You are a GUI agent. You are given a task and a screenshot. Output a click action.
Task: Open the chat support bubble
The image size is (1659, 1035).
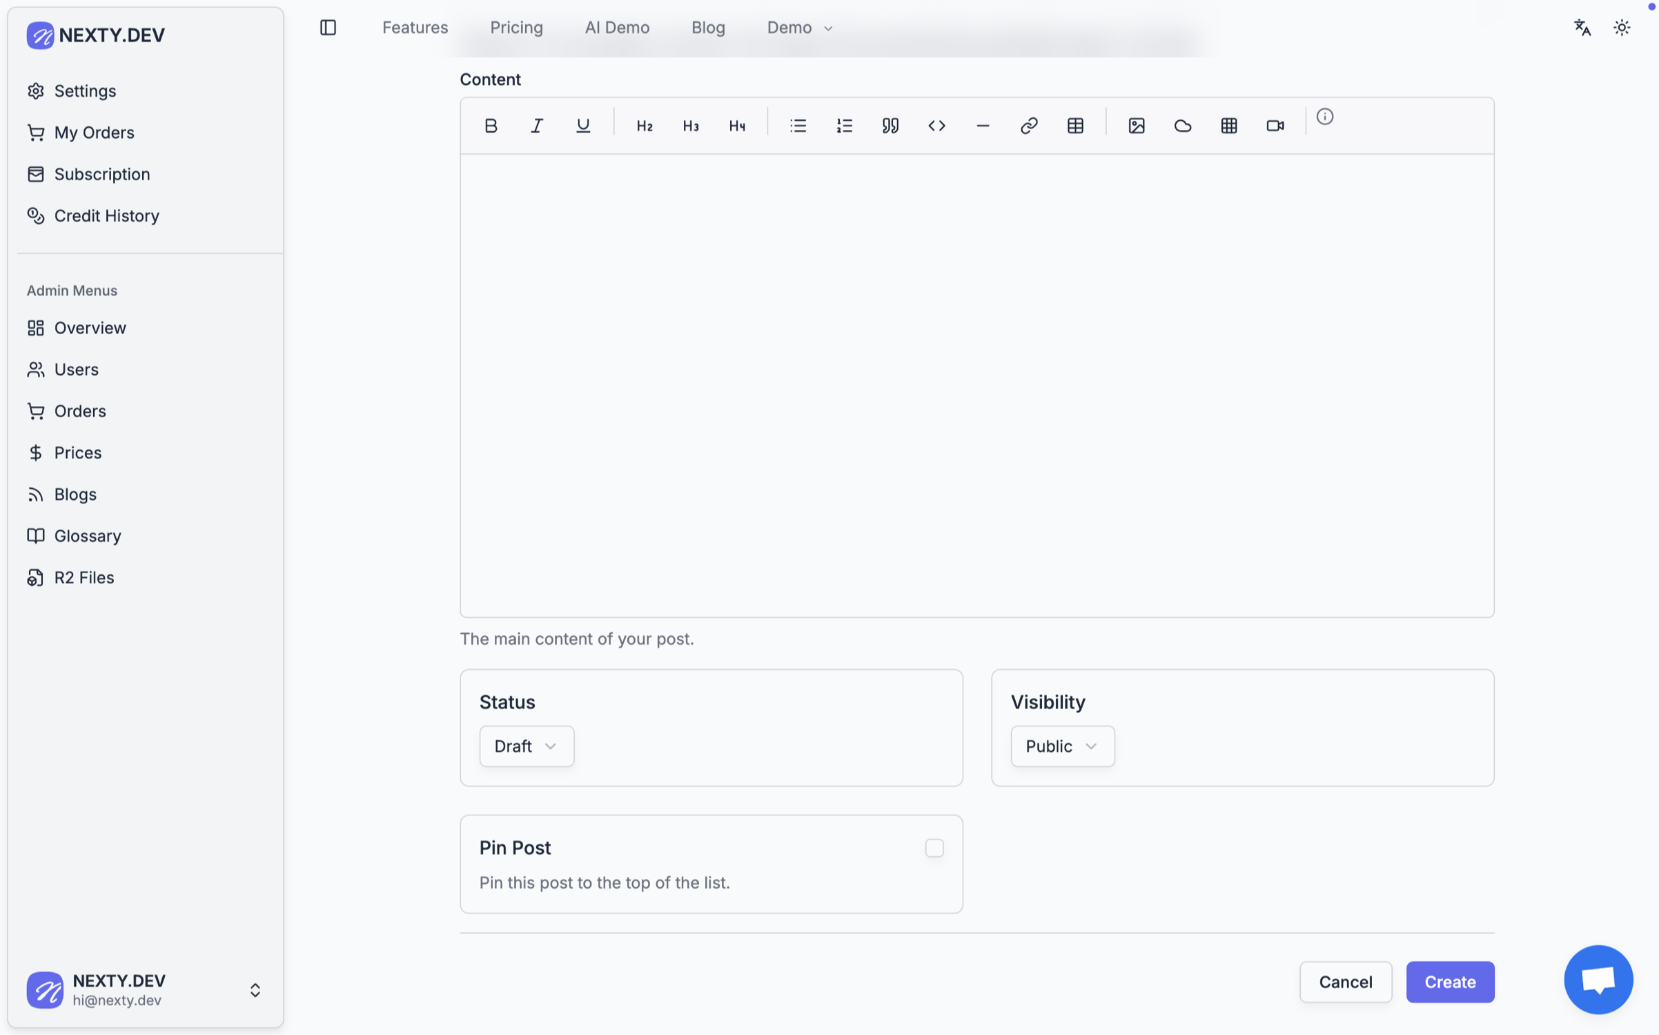(x=1598, y=979)
